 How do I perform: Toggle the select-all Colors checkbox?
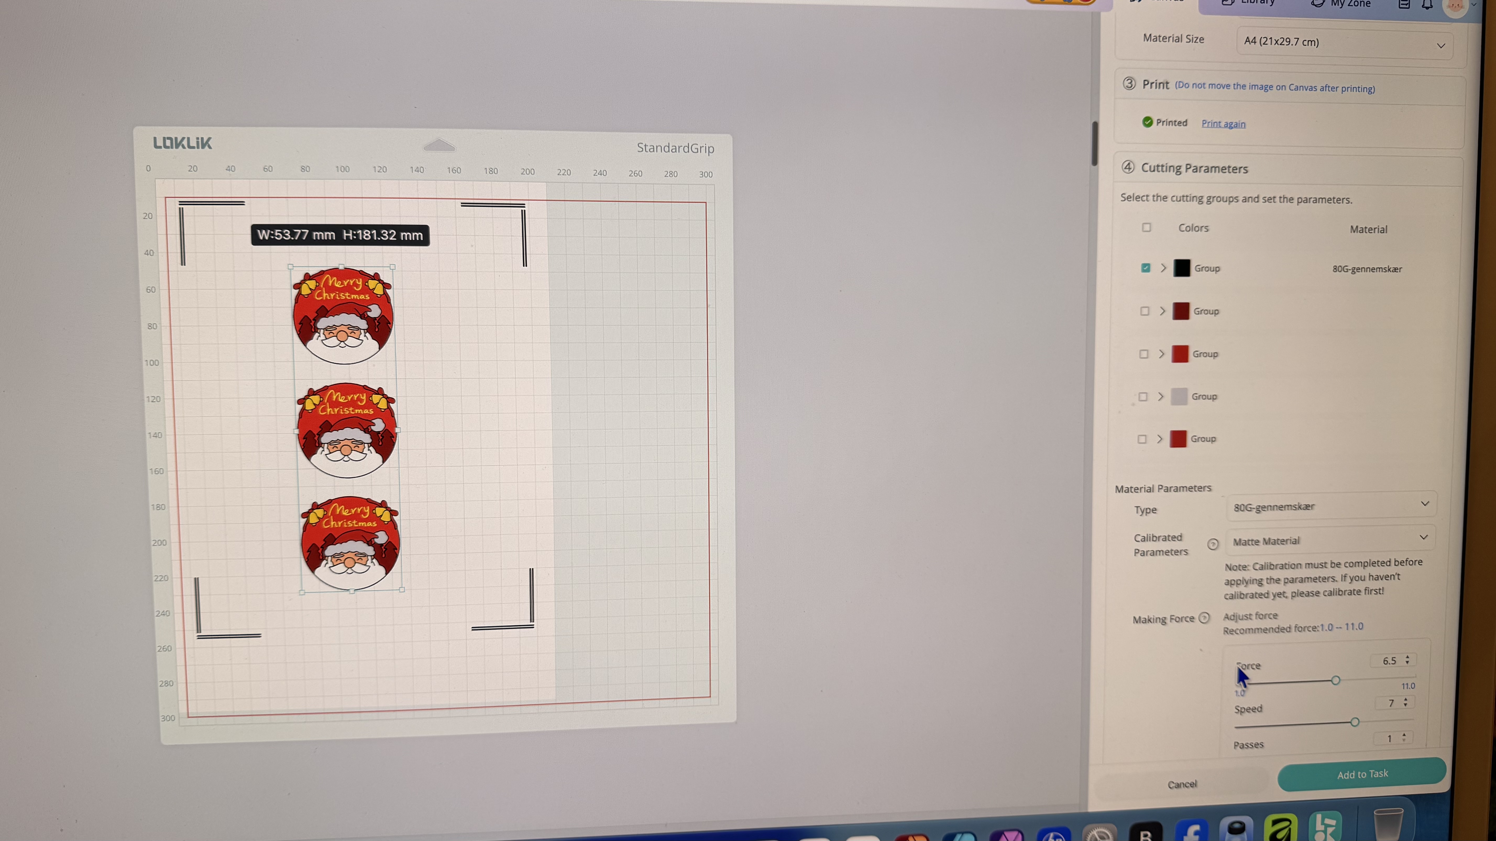pyautogui.click(x=1146, y=227)
